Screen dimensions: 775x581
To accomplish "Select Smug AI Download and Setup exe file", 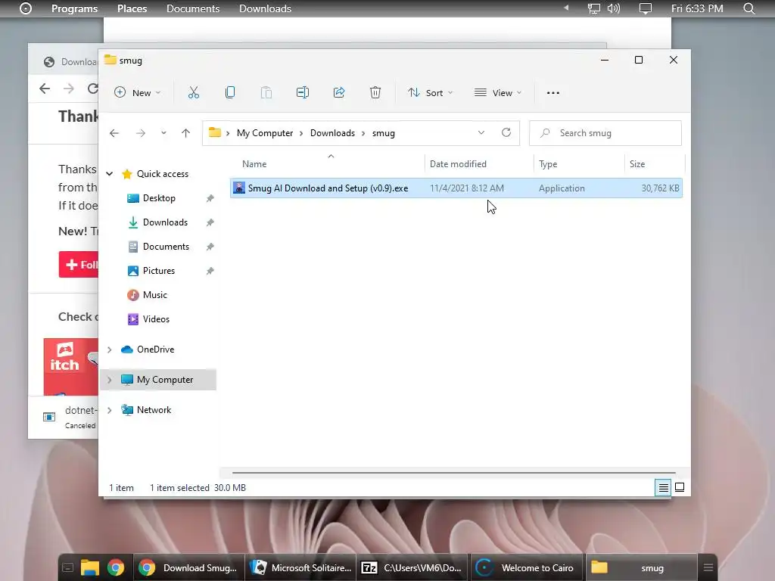I will [456, 188].
